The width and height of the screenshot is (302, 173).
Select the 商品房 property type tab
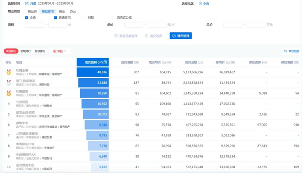(x=32, y=11)
